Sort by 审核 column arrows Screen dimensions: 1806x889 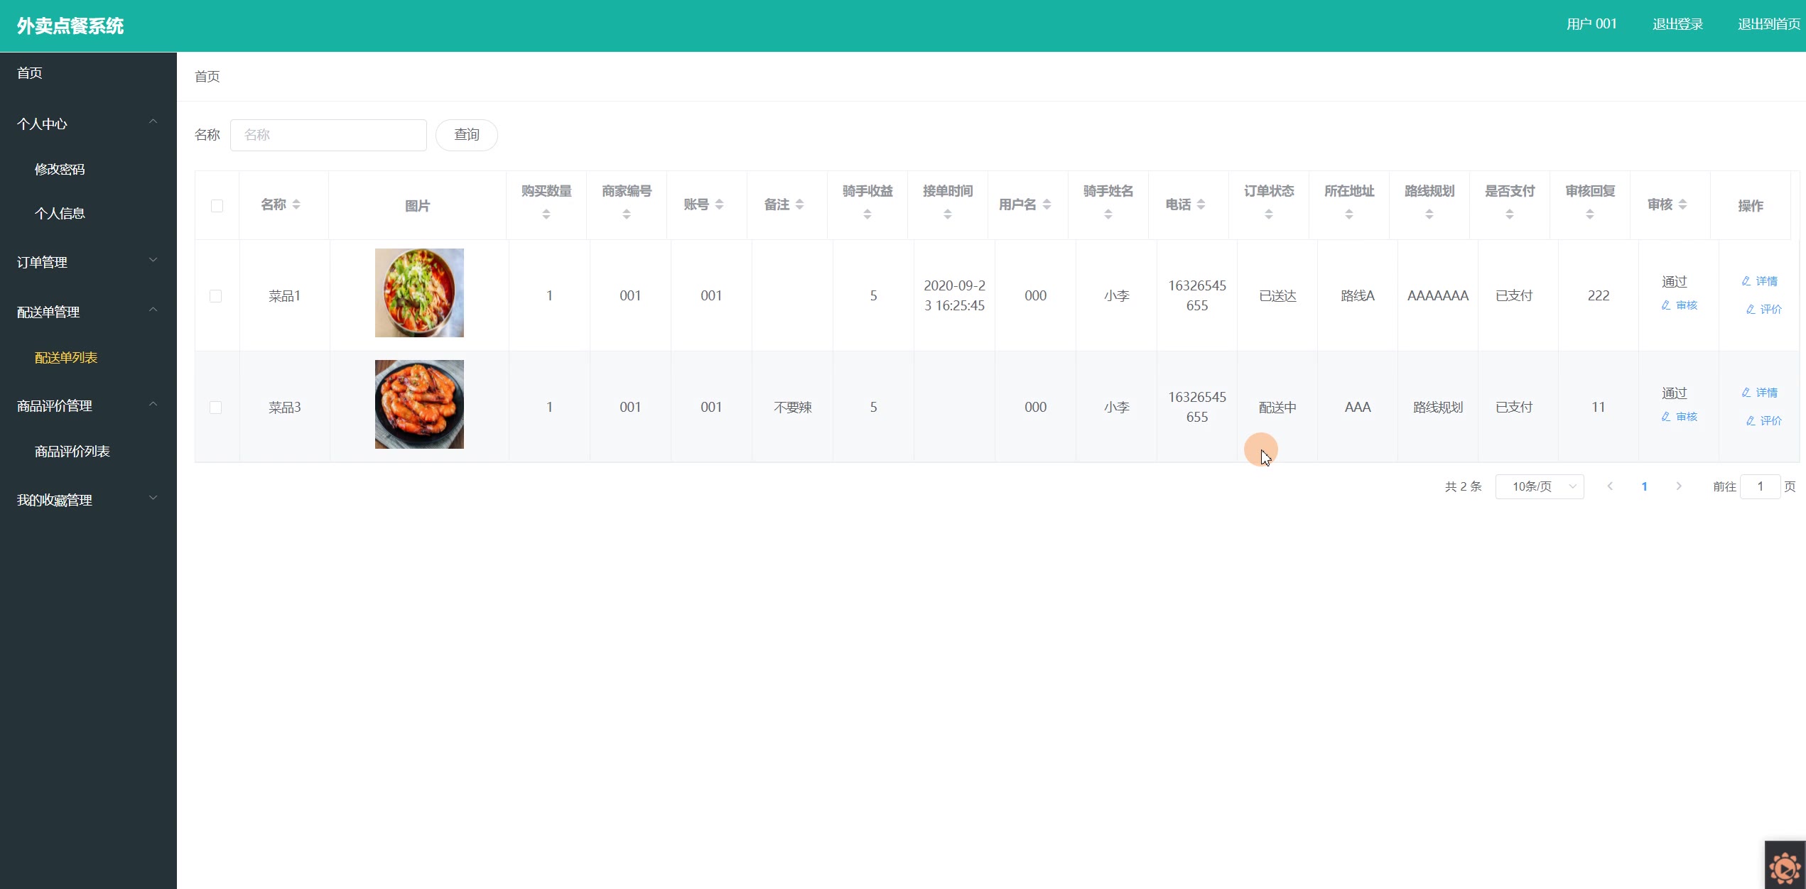pos(1682,204)
